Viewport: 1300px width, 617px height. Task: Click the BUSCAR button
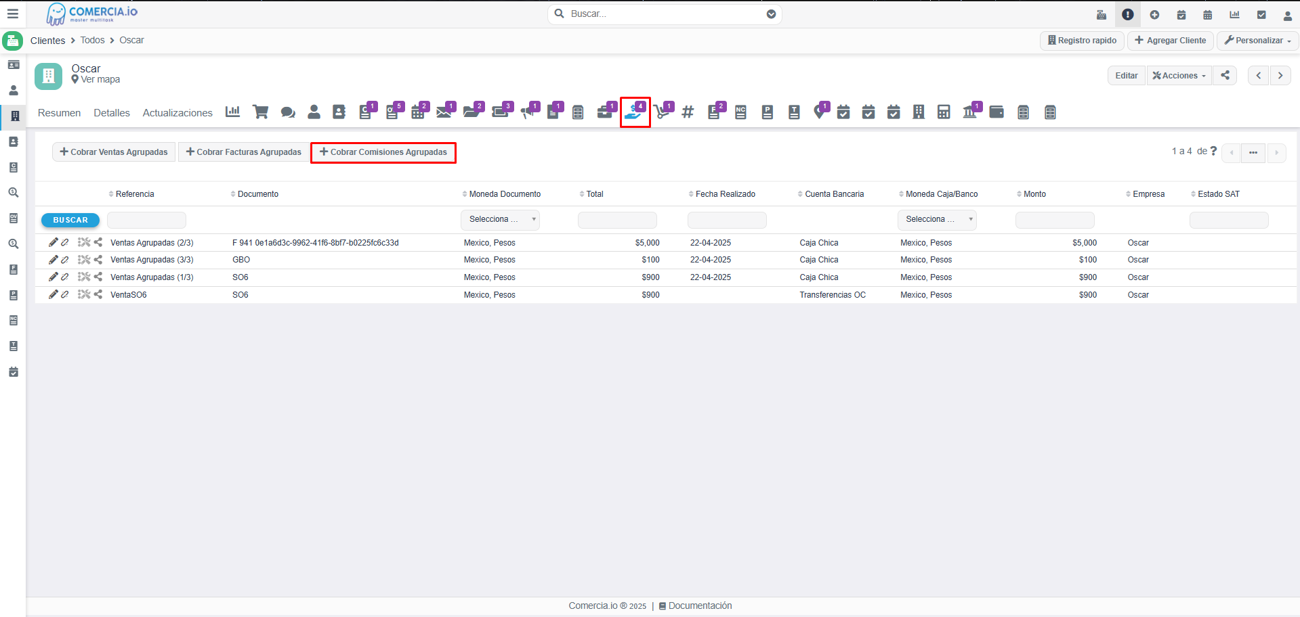pos(70,220)
